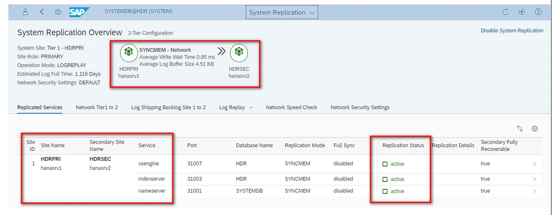Click port 31003 cell
The width and height of the screenshot is (552, 215).
point(194,179)
